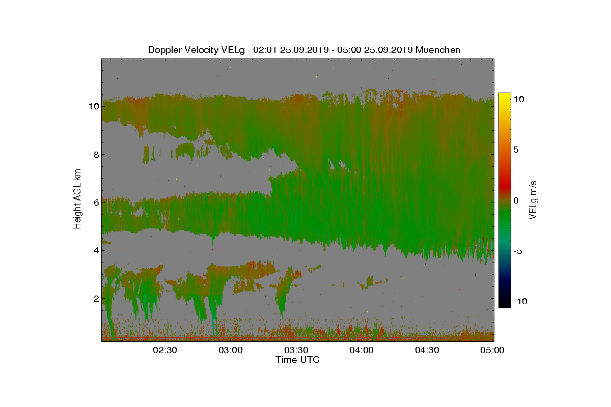
Task: Click the 'VELg m/s' colorbar label
Action: pyautogui.click(x=533, y=200)
